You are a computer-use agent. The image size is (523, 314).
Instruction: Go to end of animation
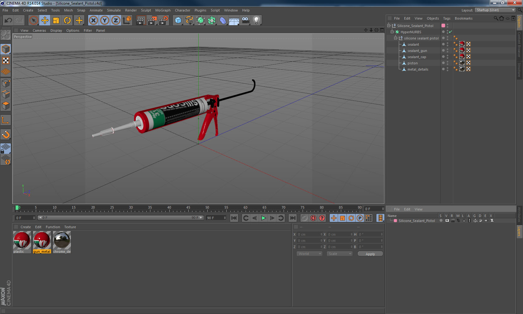coord(293,218)
